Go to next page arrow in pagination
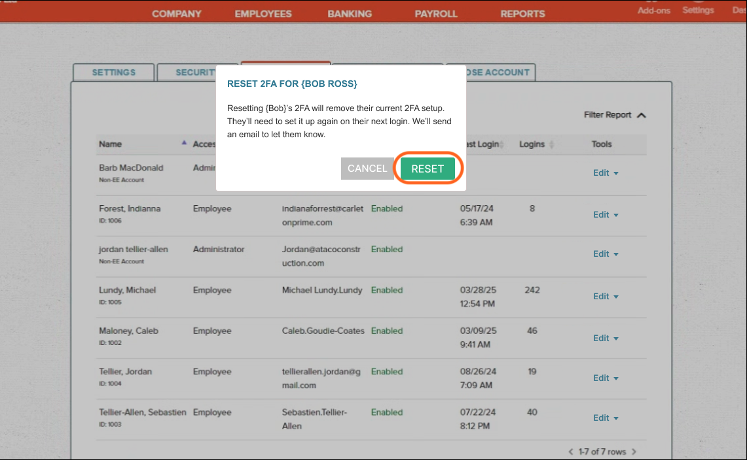Image resolution: width=747 pixels, height=460 pixels. tap(634, 452)
